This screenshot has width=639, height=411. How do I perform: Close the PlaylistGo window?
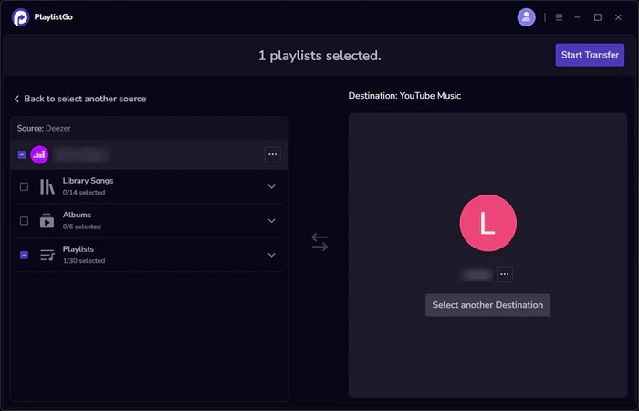pos(618,17)
